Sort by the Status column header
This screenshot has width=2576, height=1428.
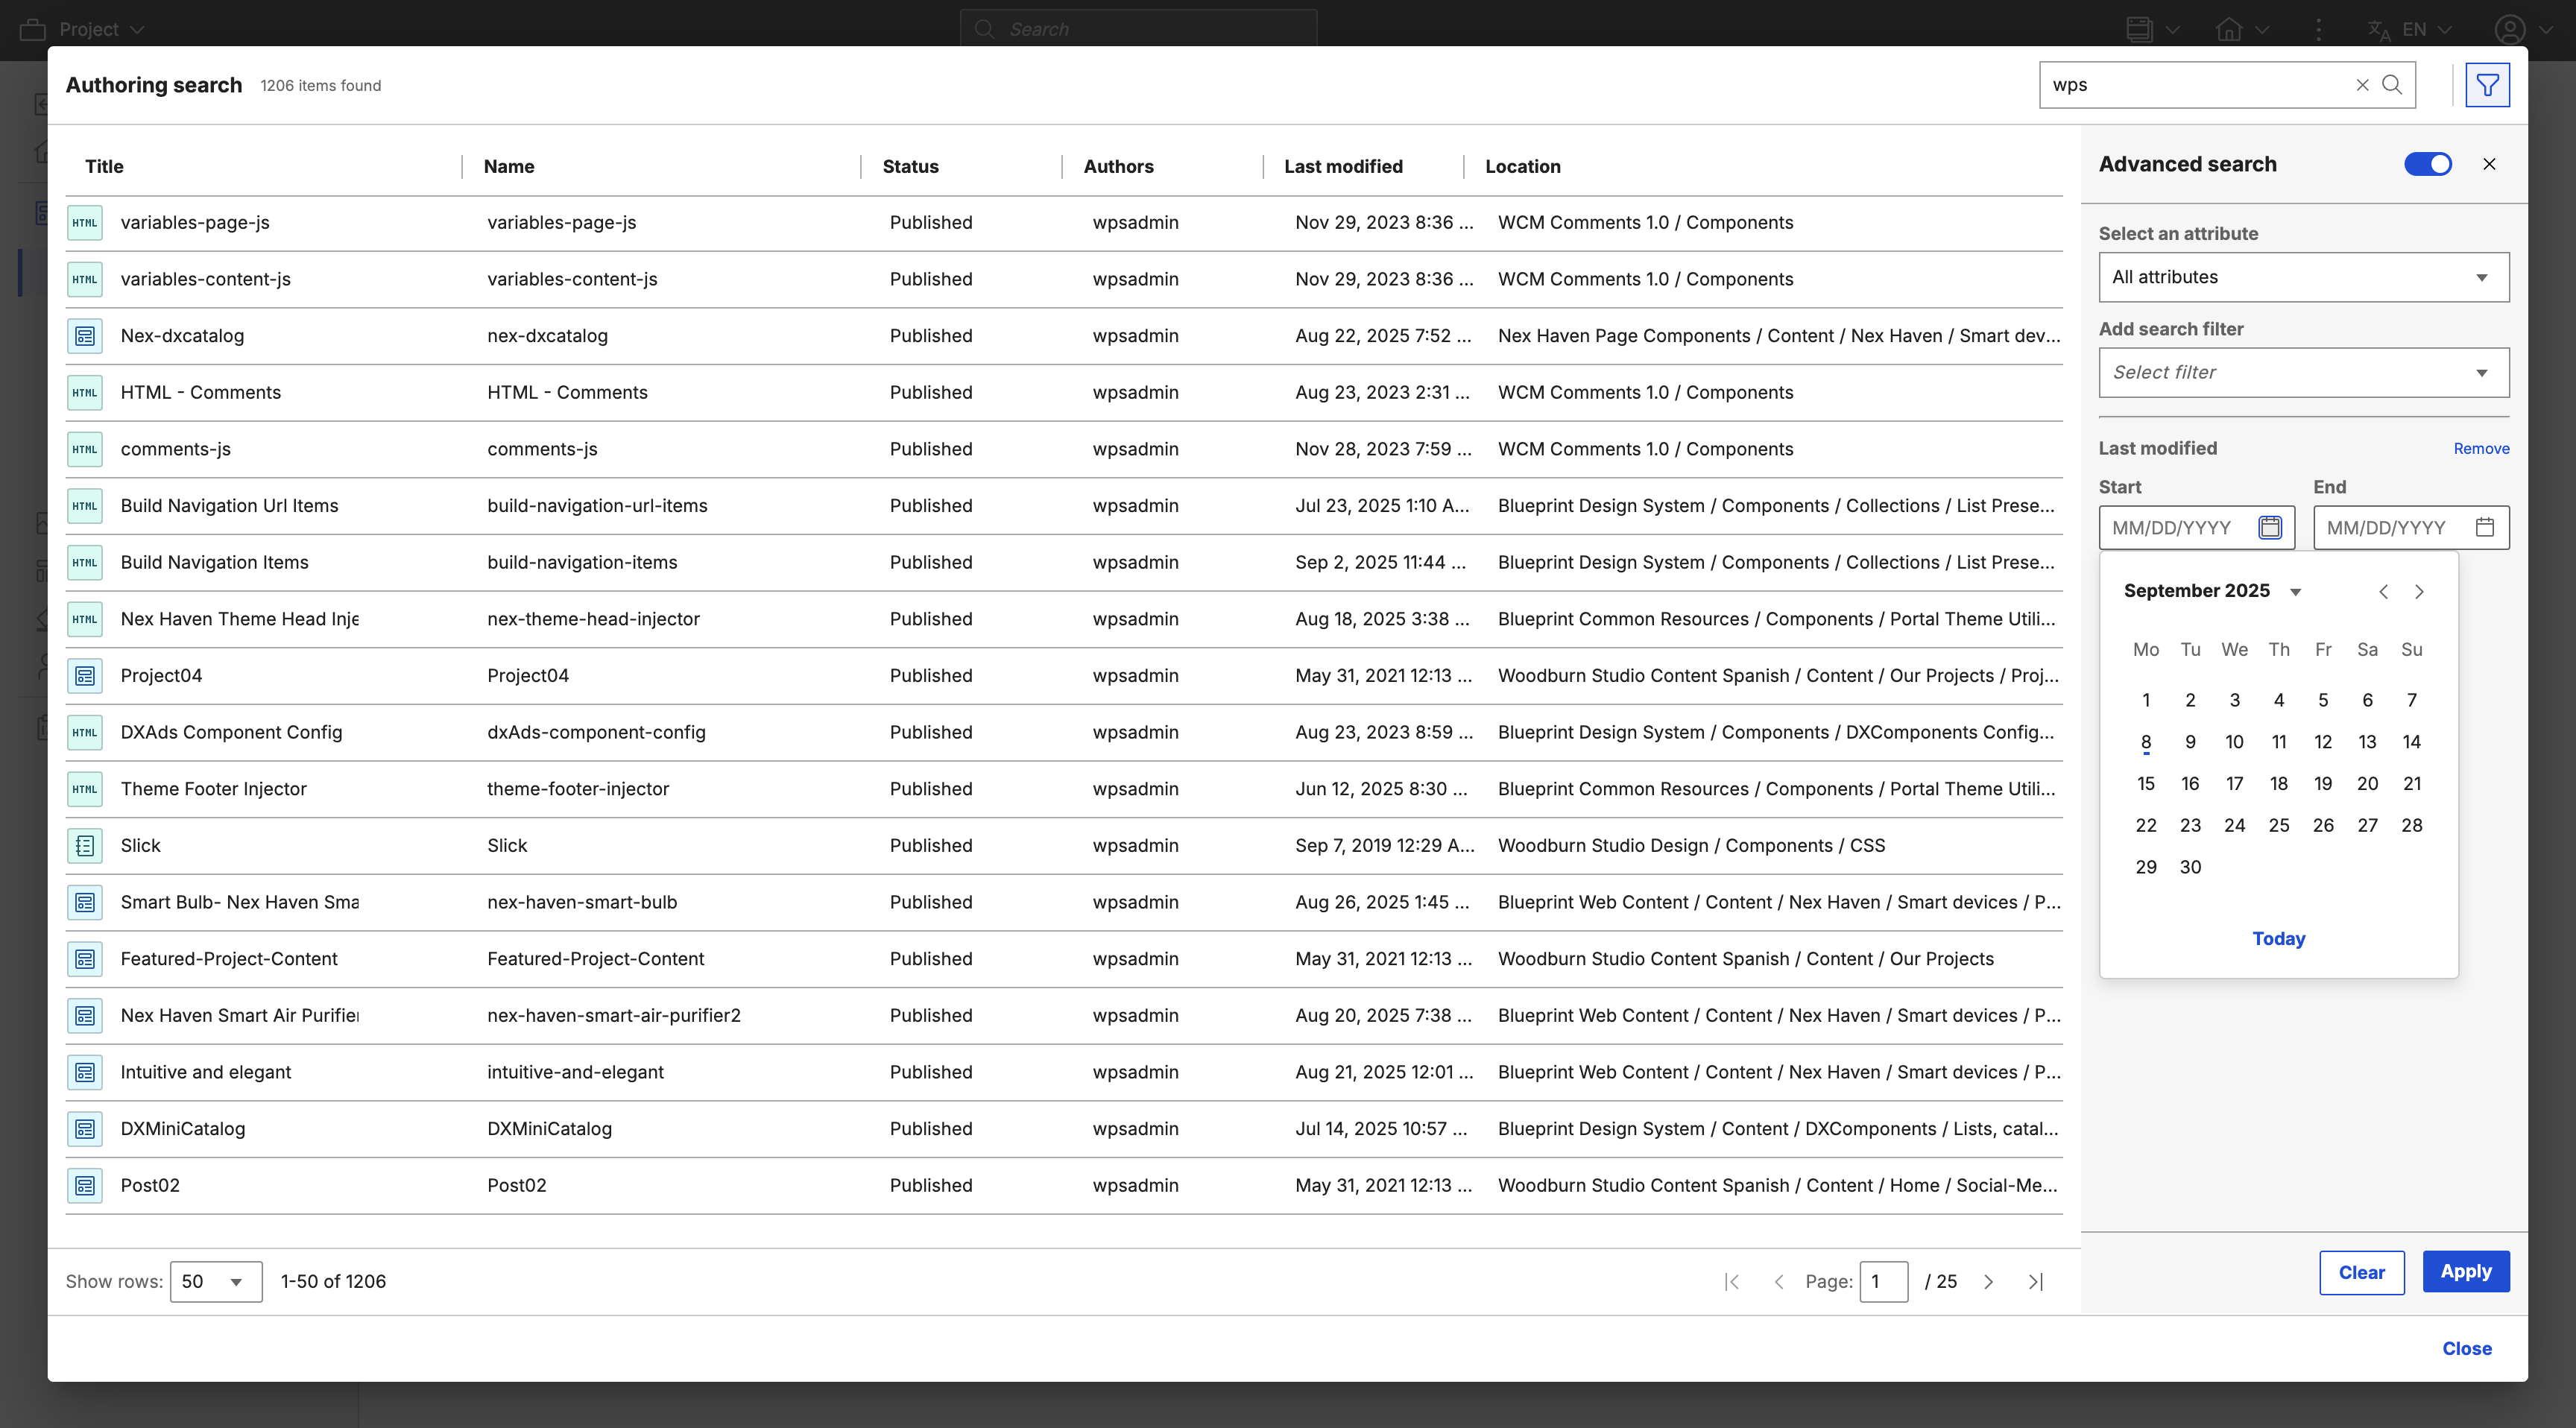tap(909, 166)
